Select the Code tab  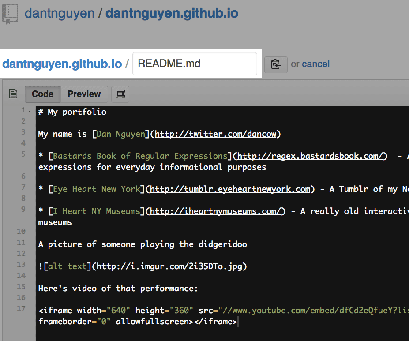pyautogui.click(x=42, y=94)
